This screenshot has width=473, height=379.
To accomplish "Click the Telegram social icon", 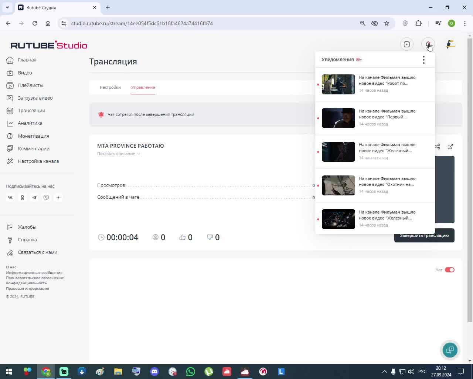I will (34, 198).
